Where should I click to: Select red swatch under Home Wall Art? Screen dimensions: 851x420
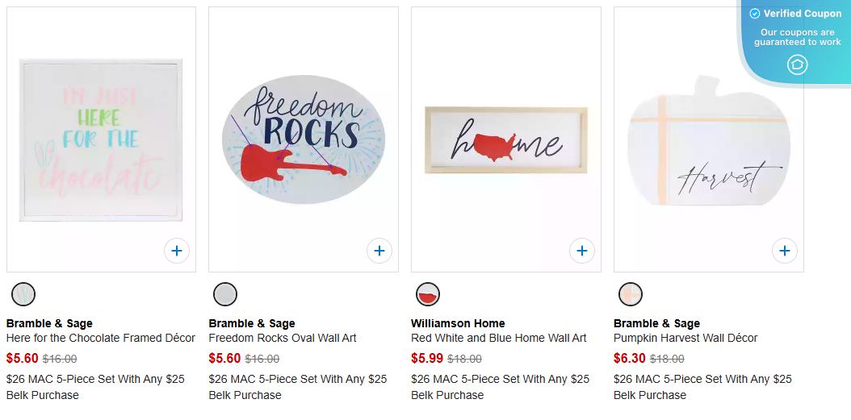pyautogui.click(x=428, y=294)
